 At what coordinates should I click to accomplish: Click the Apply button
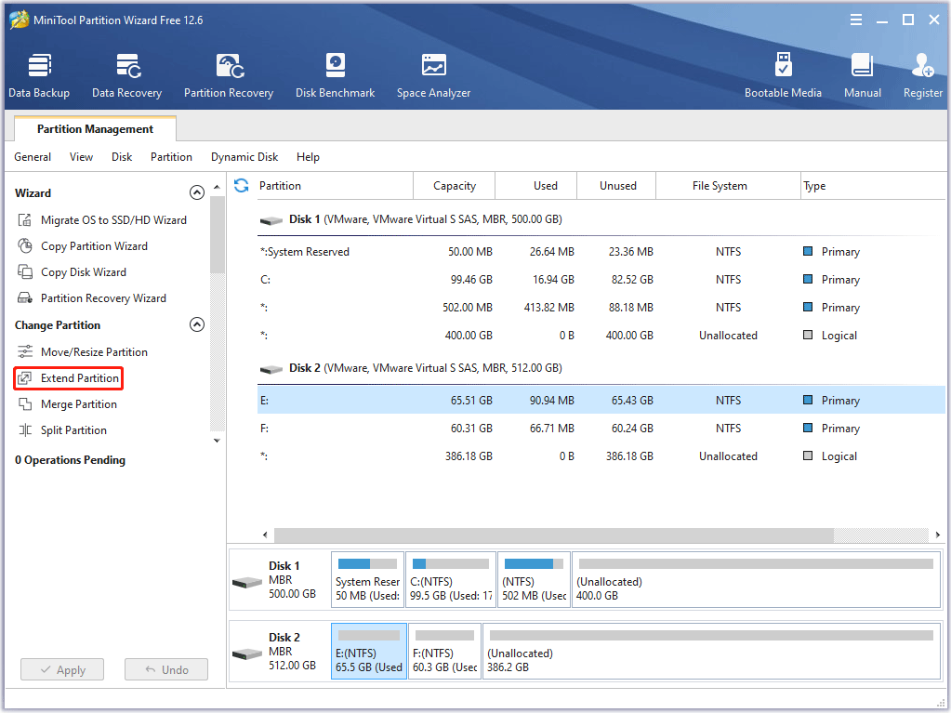61,669
